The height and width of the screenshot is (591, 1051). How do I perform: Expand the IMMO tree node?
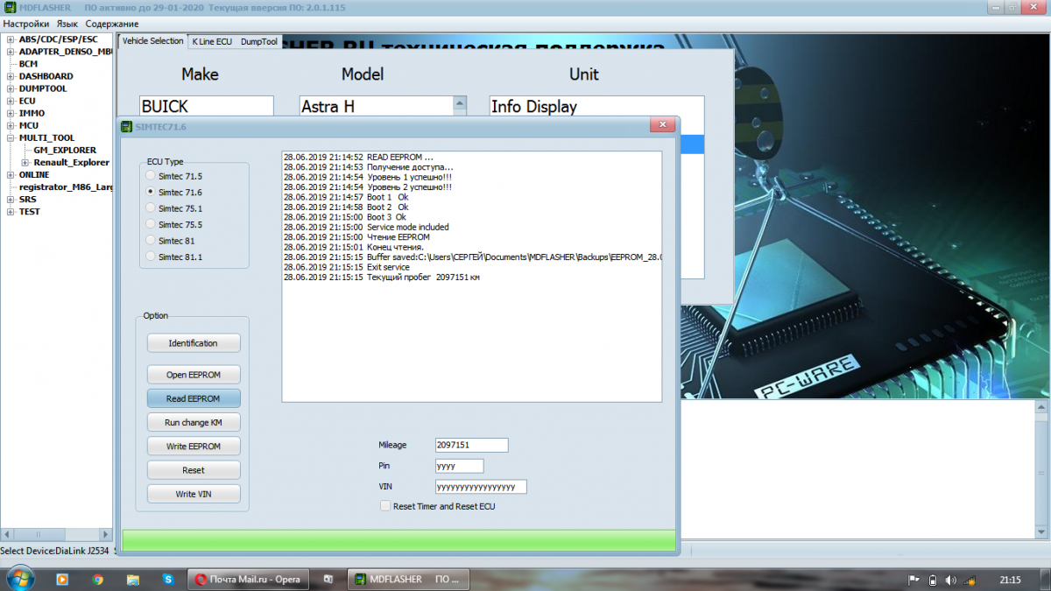coord(11,113)
